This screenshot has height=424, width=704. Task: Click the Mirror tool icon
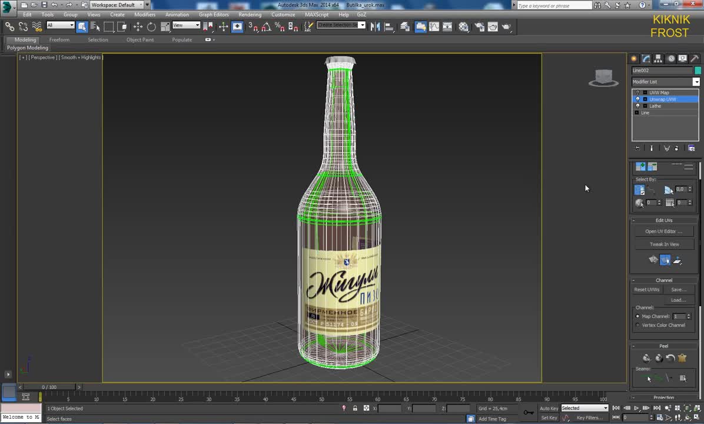(x=375, y=27)
